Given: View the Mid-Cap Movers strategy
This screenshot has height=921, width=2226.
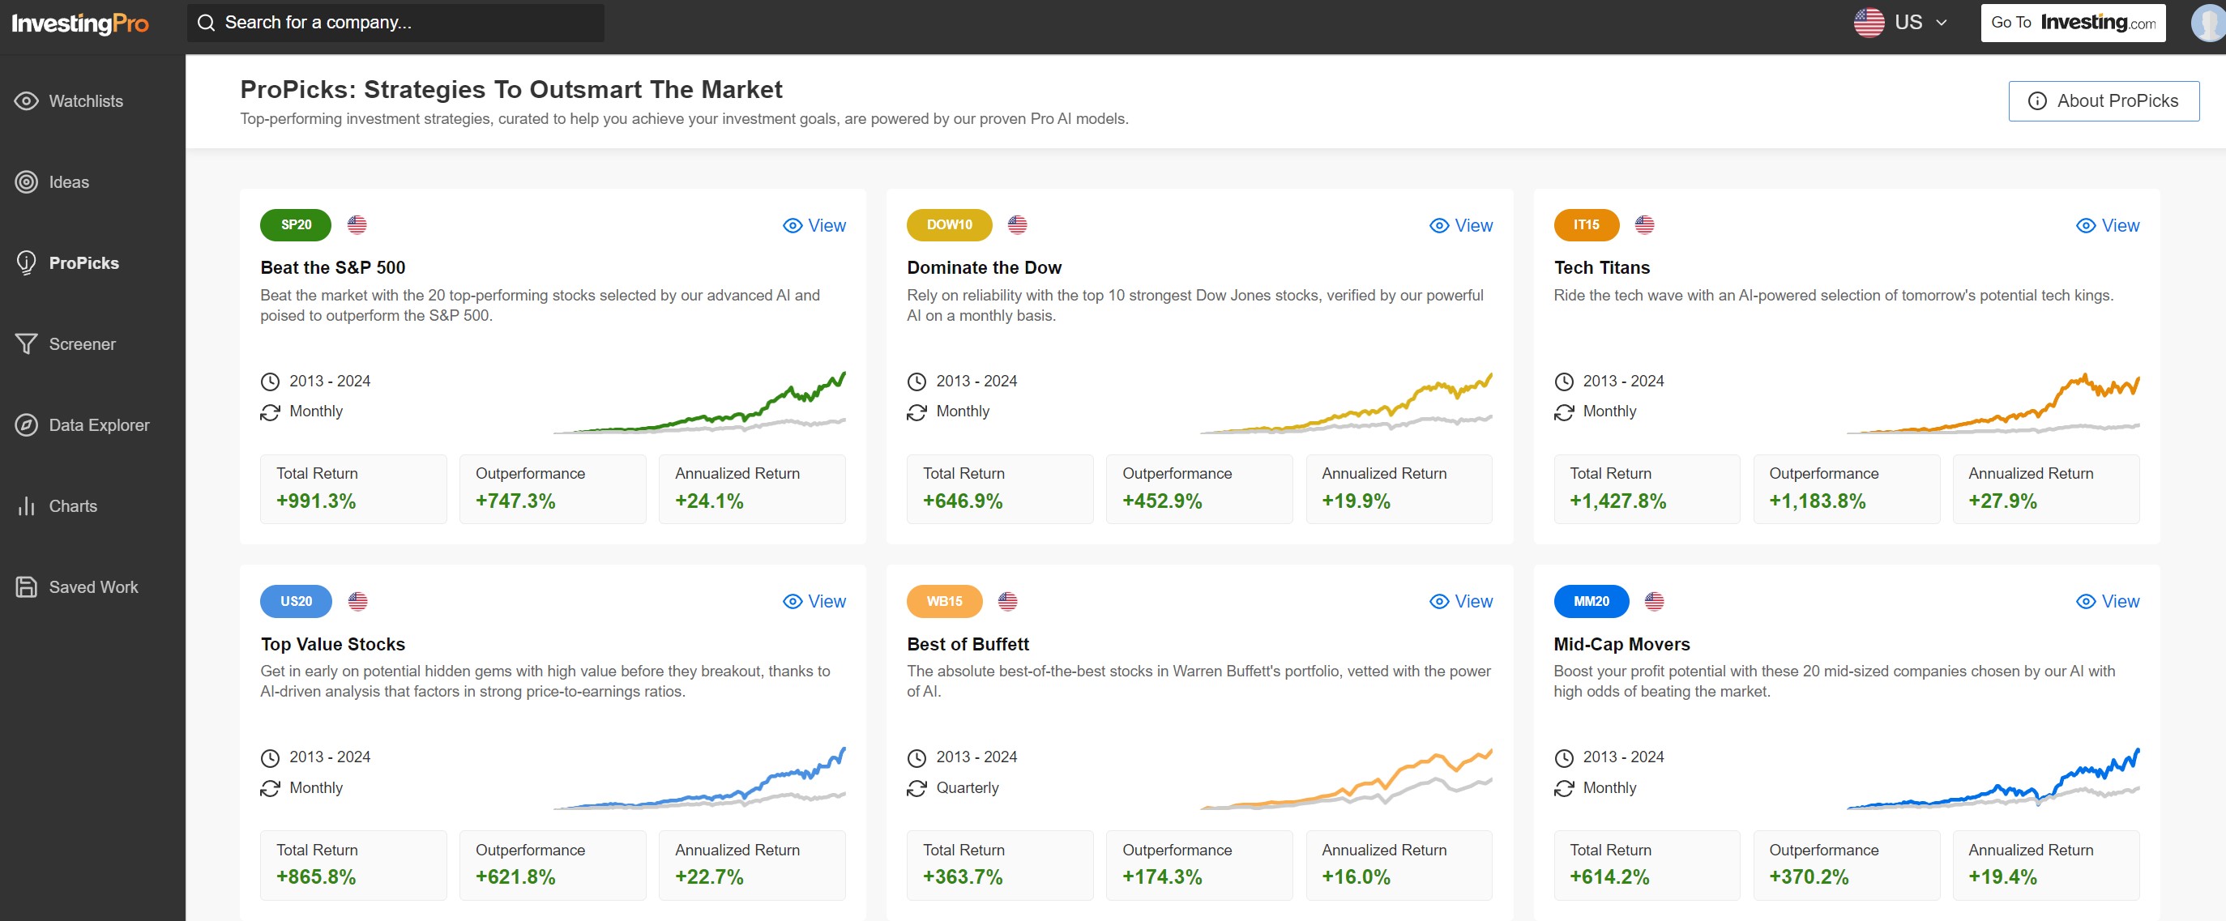Looking at the screenshot, I should click(2108, 601).
